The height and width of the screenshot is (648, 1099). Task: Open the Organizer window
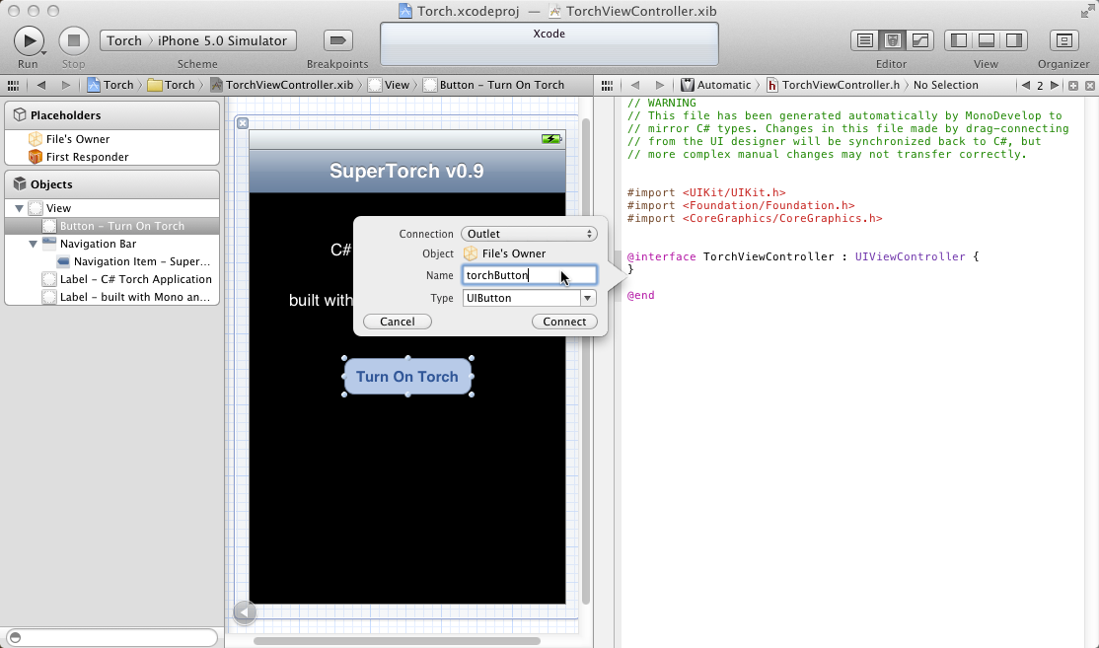coord(1062,40)
